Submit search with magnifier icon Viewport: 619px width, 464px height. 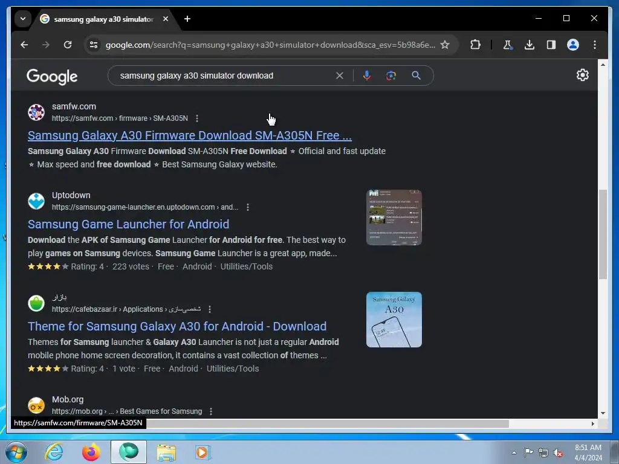click(416, 76)
